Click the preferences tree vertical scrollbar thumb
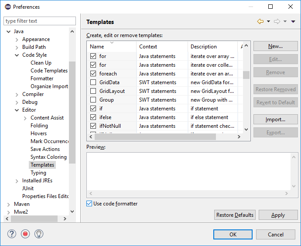The image size is (301, 246). pyautogui.click(x=72, y=112)
